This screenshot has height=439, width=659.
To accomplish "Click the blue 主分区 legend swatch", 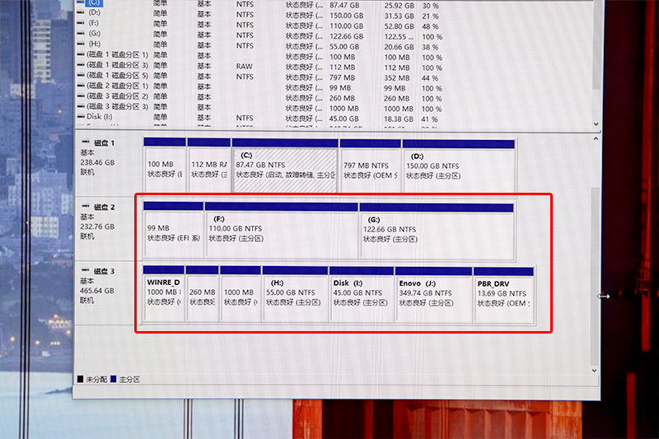I will [x=113, y=379].
